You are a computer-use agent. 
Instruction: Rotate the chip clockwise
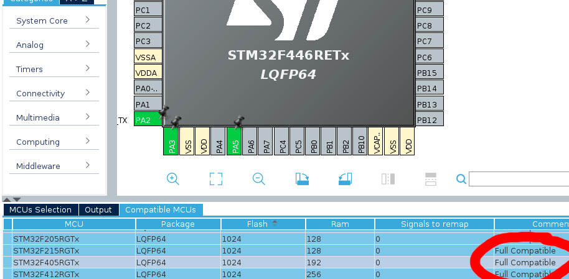pyautogui.click(x=302, y=179)
